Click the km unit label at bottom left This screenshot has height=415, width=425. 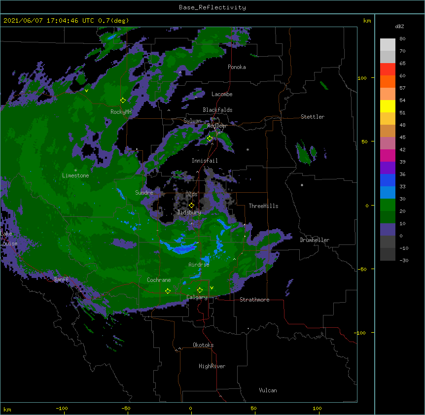(7, 410)
